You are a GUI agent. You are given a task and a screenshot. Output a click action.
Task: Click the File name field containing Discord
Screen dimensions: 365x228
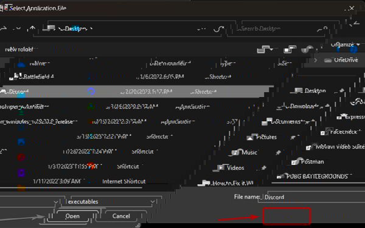(312, 197)
